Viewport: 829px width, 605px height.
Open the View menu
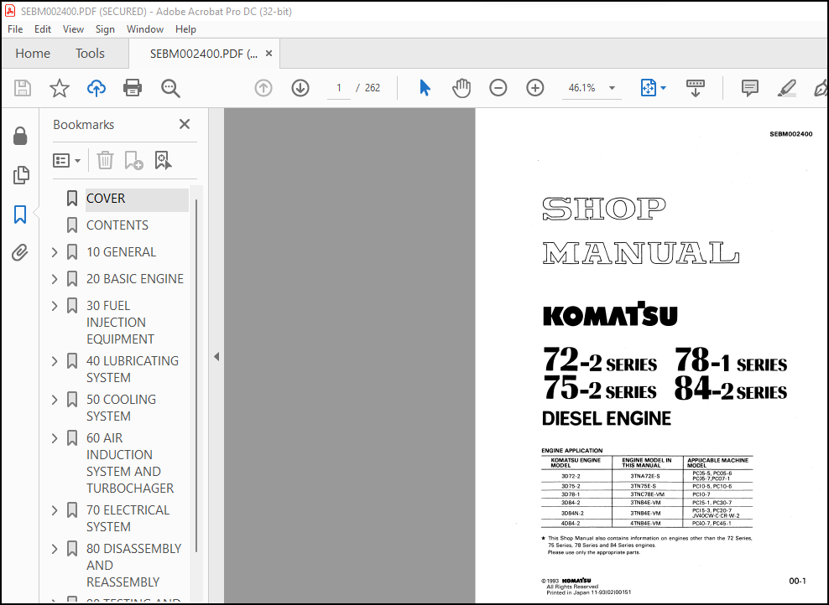pyautogui.click(x=73, y=29)
